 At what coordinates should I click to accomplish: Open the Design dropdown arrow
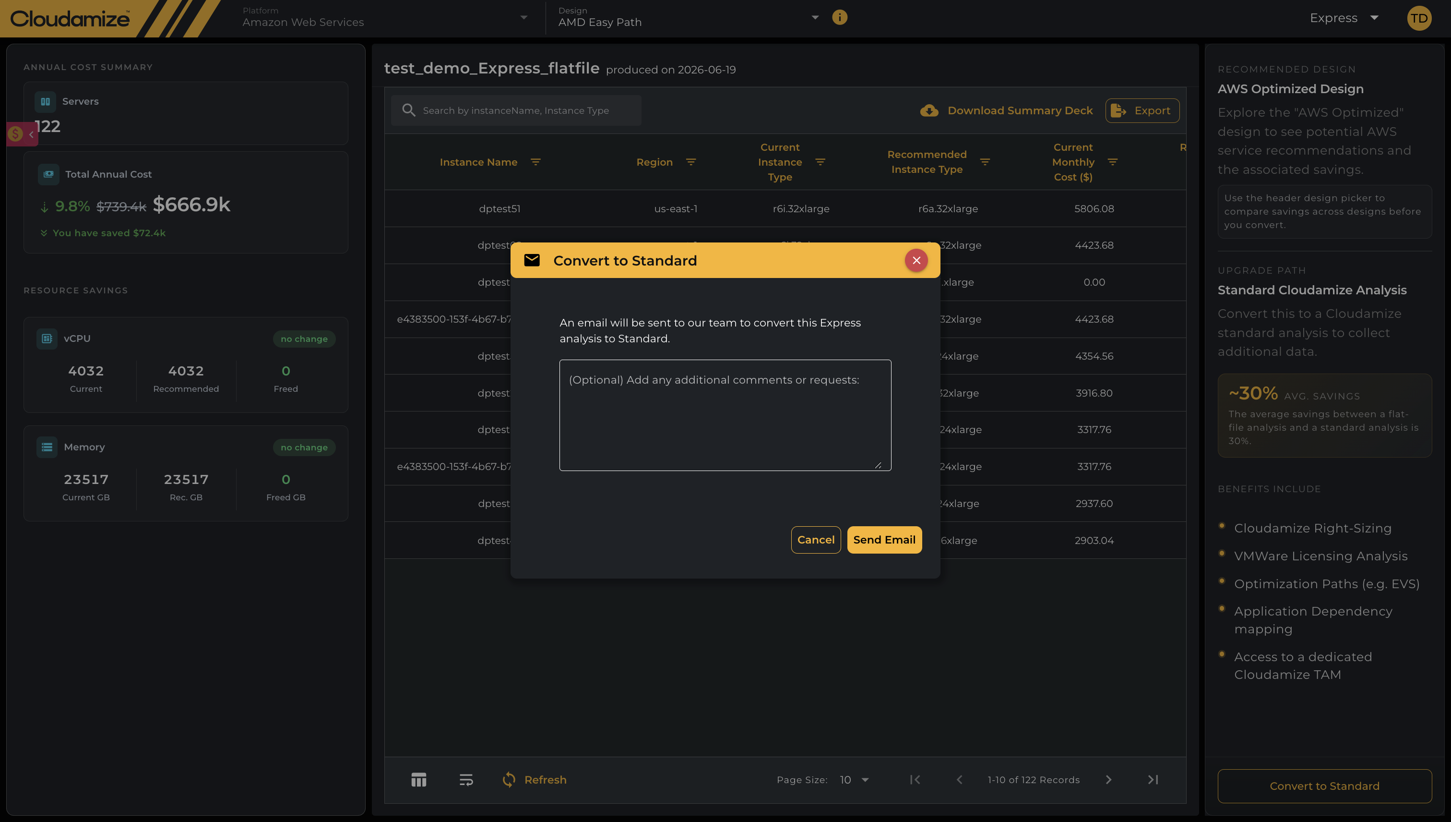815,17
